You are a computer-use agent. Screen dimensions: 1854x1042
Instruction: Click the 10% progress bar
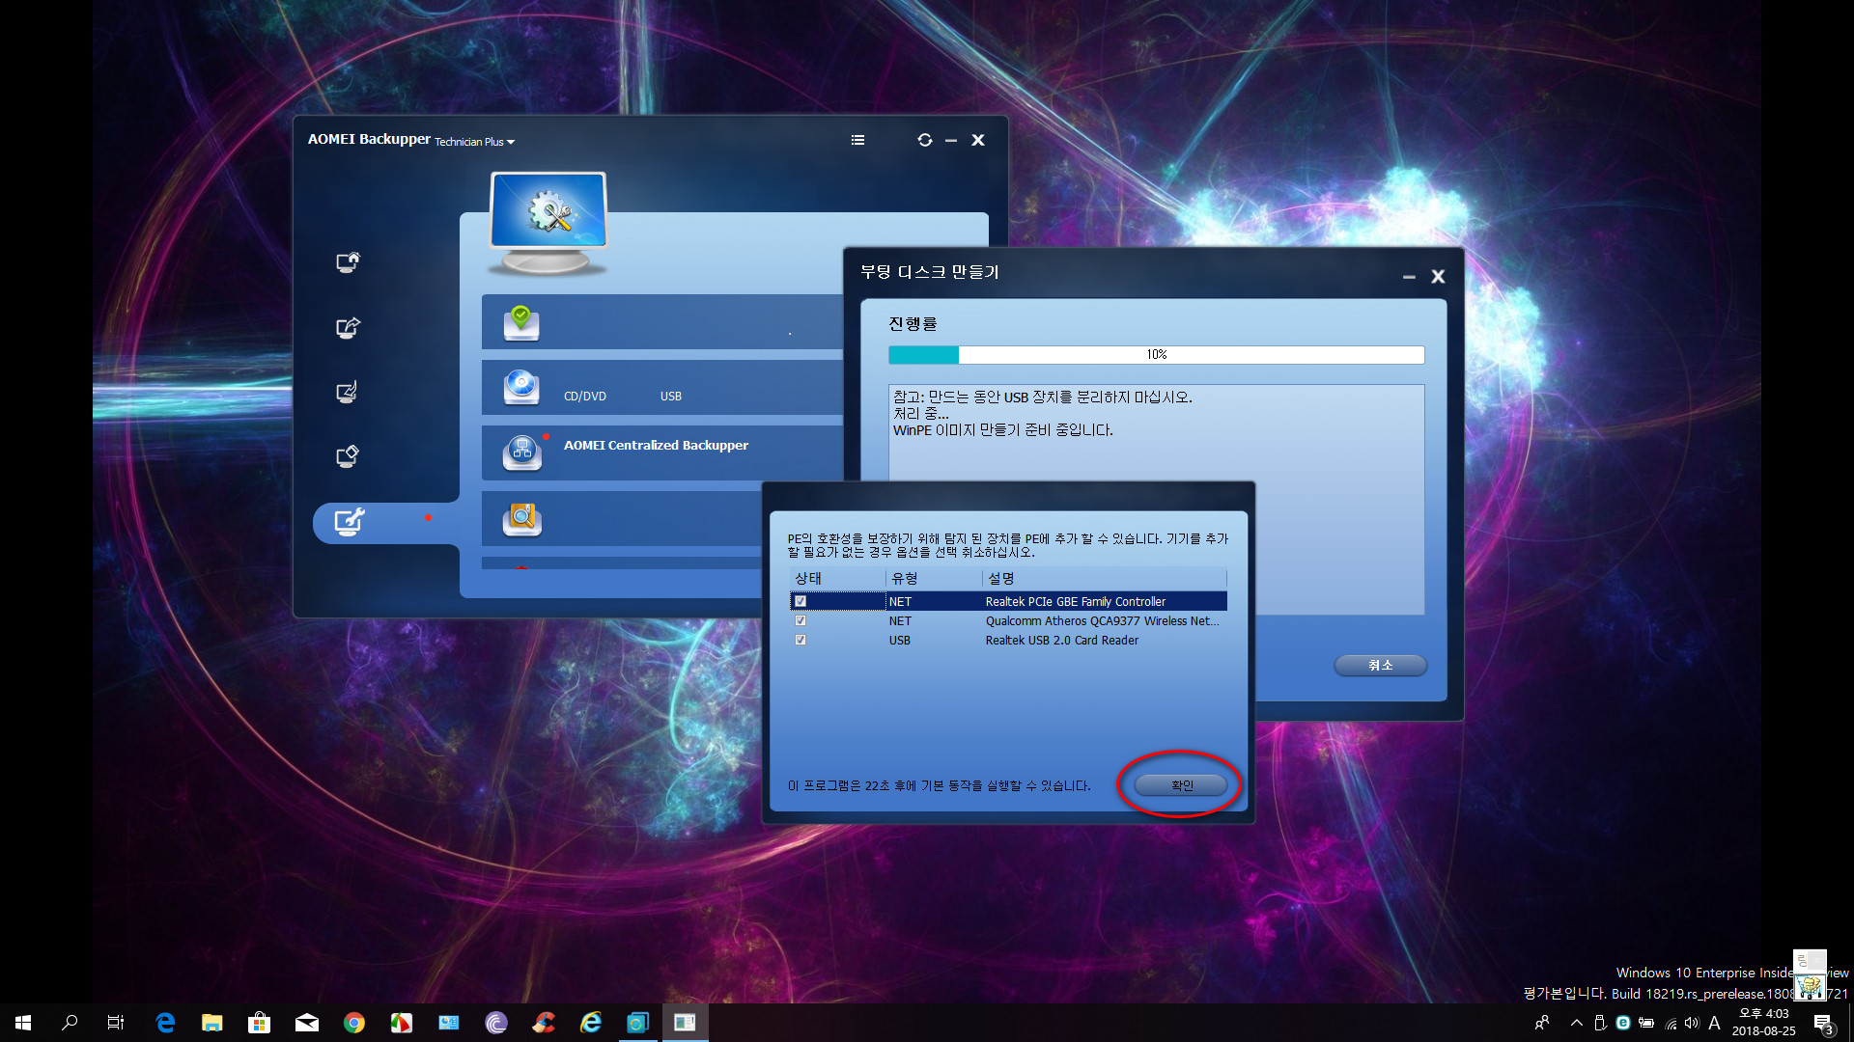pos(1156,355)
